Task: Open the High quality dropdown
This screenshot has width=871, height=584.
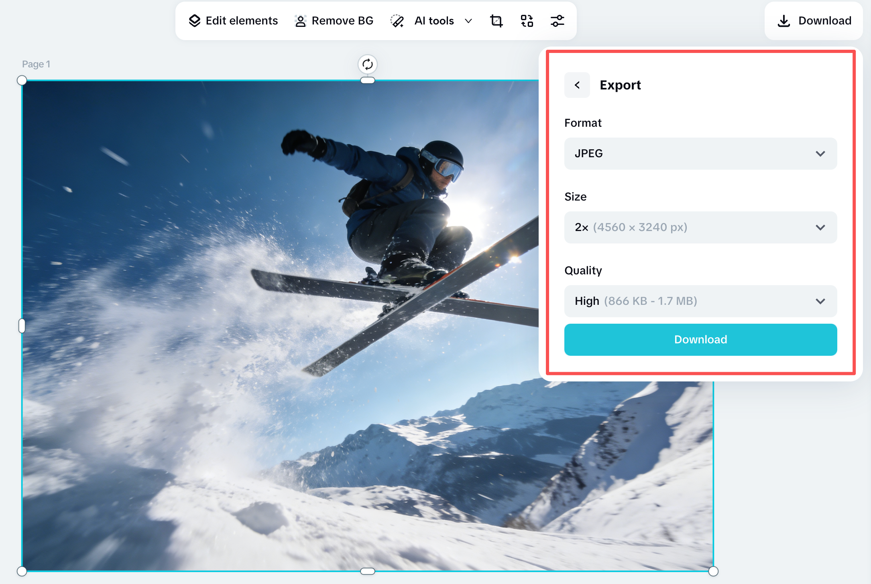Action: [x=700, y=301]
